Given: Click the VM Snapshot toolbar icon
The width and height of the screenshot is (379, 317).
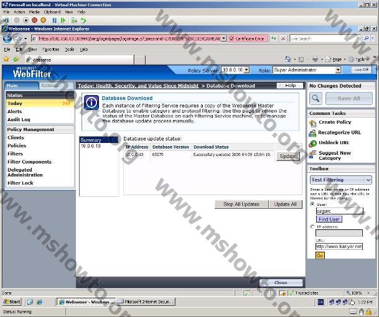Looking at the screenshot, I should coord(74,21).
